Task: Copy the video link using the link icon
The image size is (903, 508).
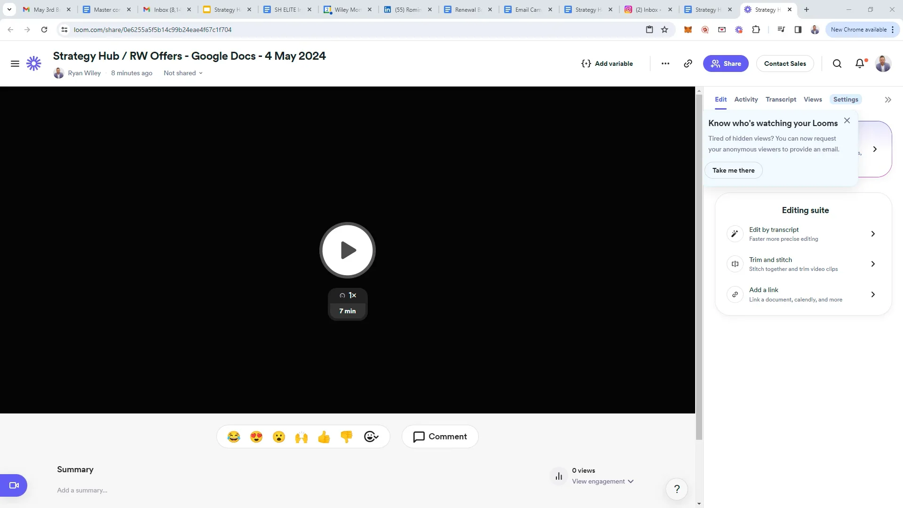Action: 688,63
